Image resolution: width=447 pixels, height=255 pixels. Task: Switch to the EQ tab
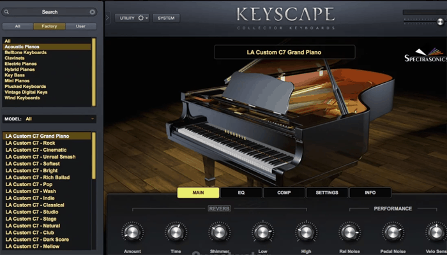(x=241, y=193)
